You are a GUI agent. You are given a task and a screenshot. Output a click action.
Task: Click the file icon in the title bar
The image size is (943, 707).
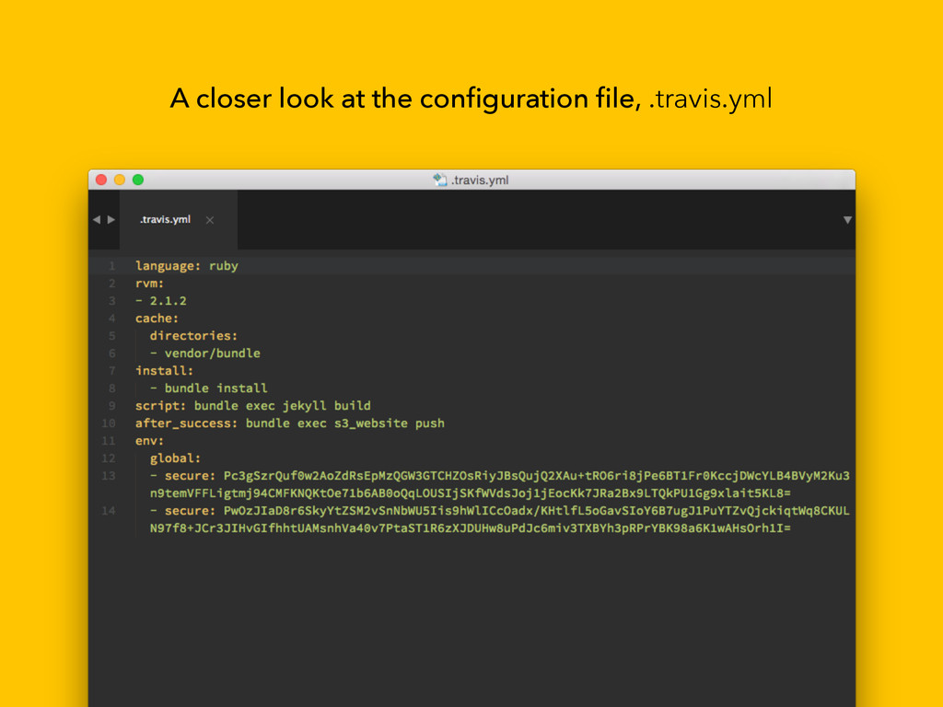tap(440, 180)
